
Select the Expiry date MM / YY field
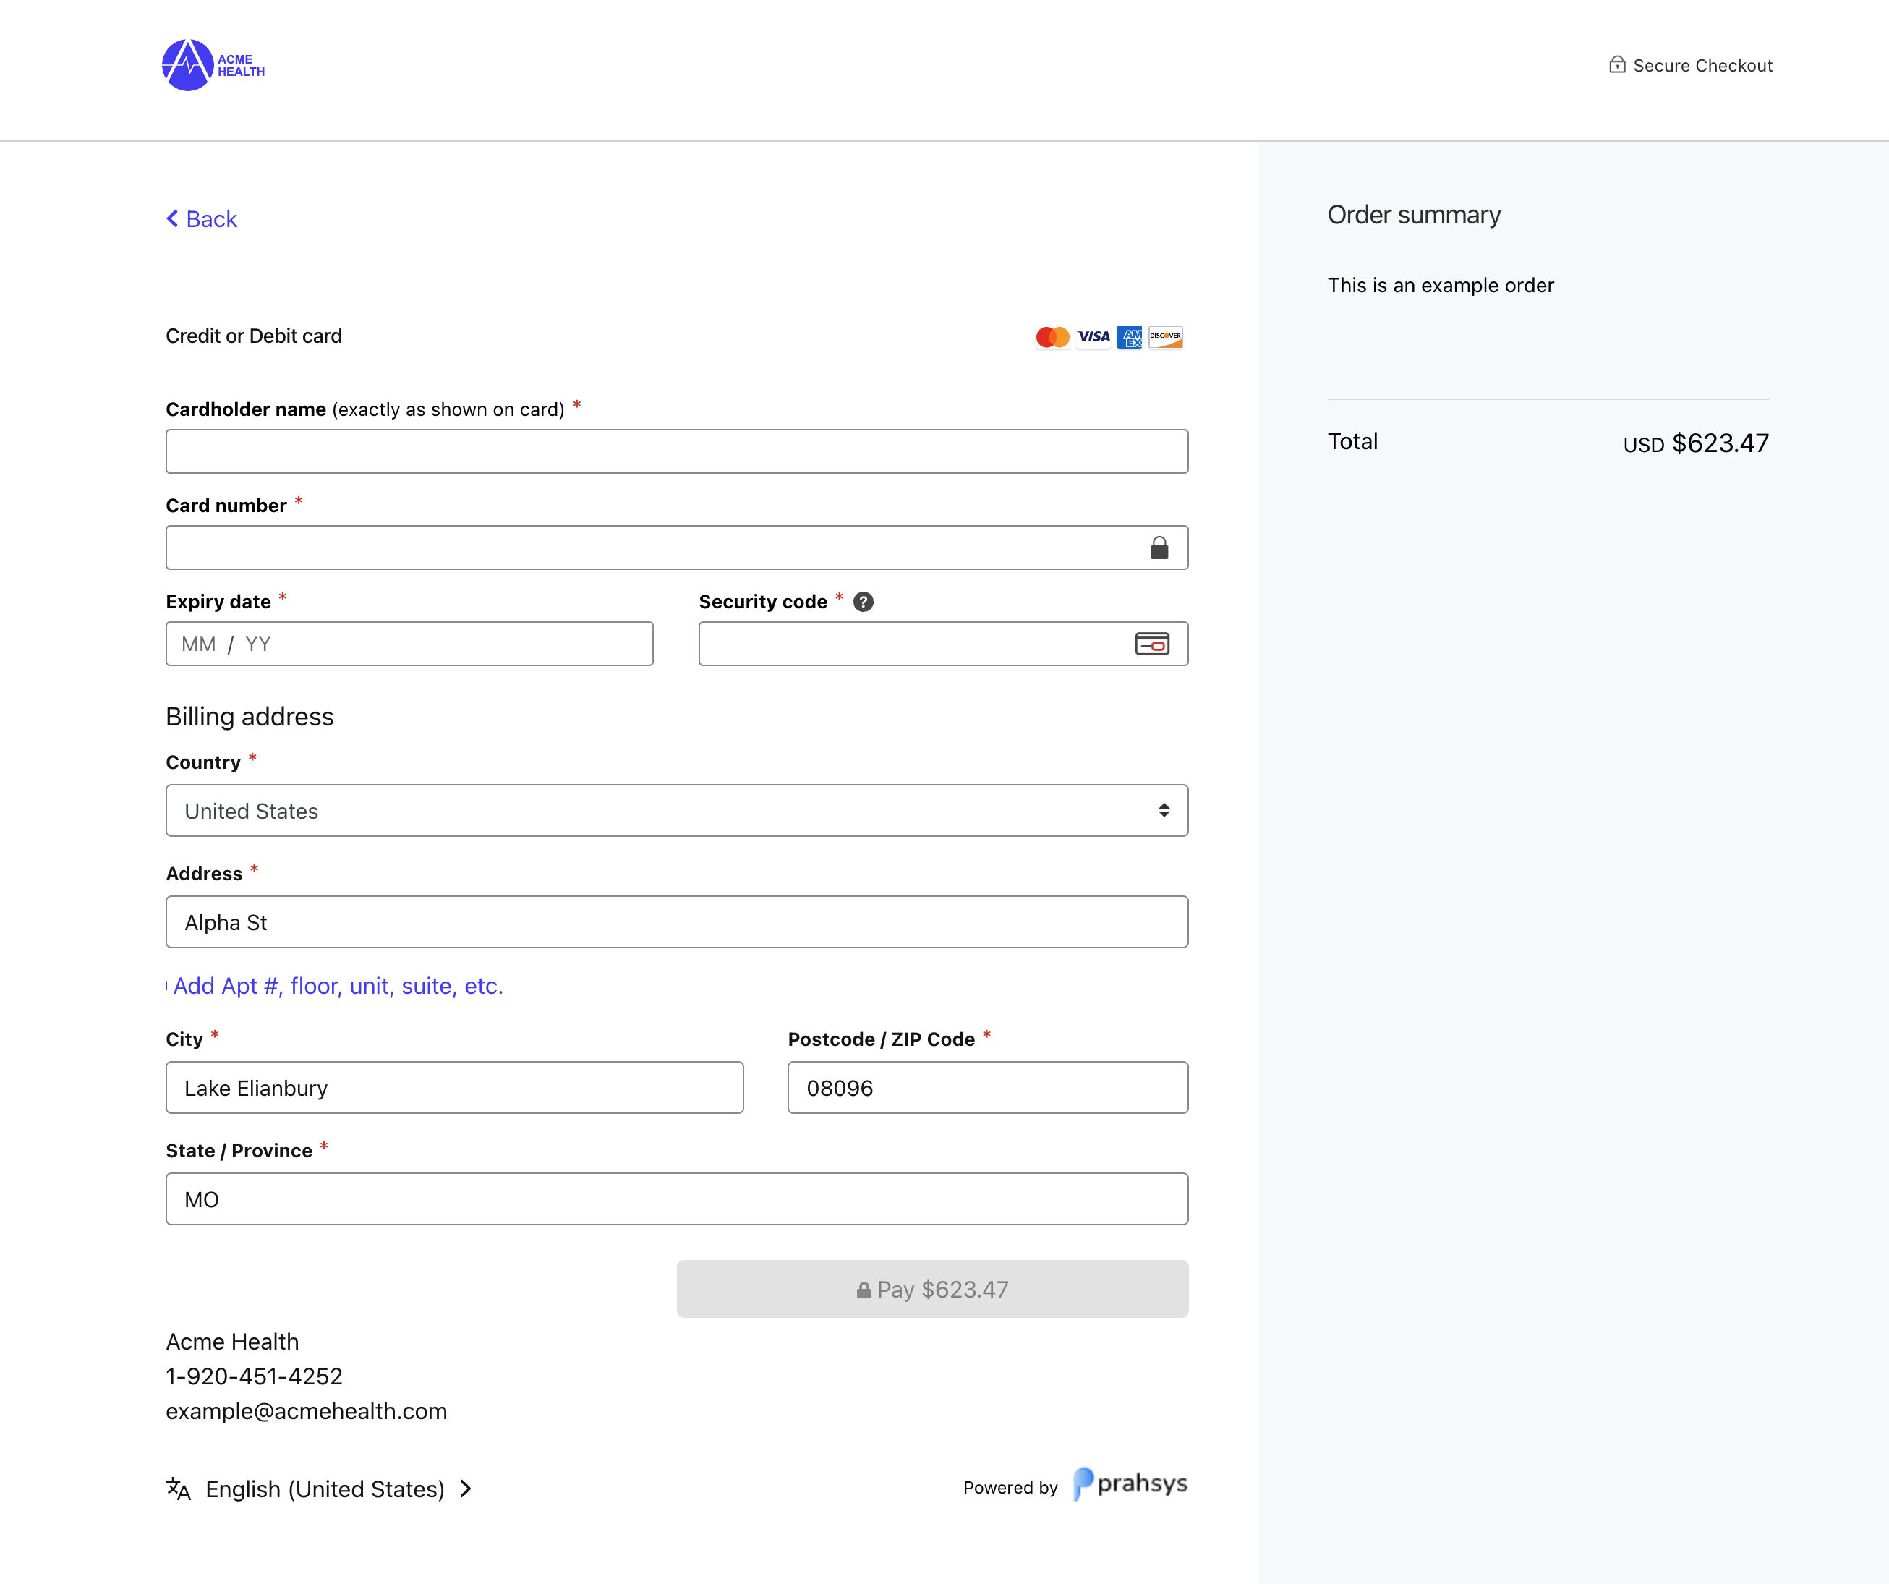(409, 644)
